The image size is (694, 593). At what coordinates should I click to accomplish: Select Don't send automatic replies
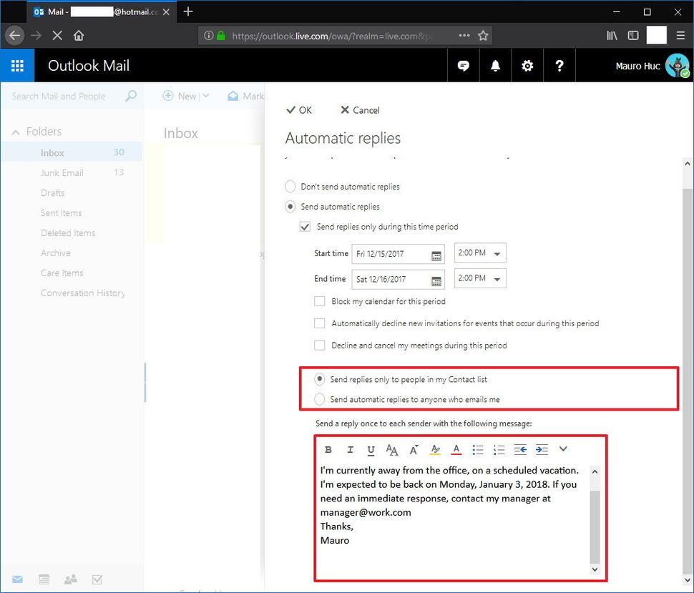pos(290,187)
